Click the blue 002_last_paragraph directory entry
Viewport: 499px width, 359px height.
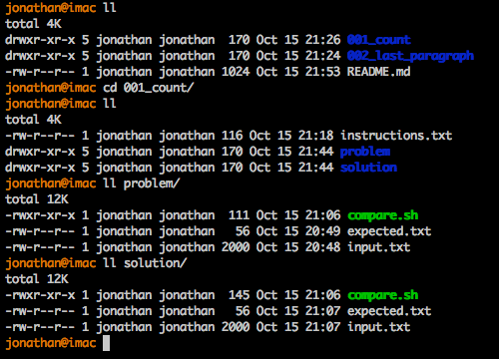click(x=410, y=56)
